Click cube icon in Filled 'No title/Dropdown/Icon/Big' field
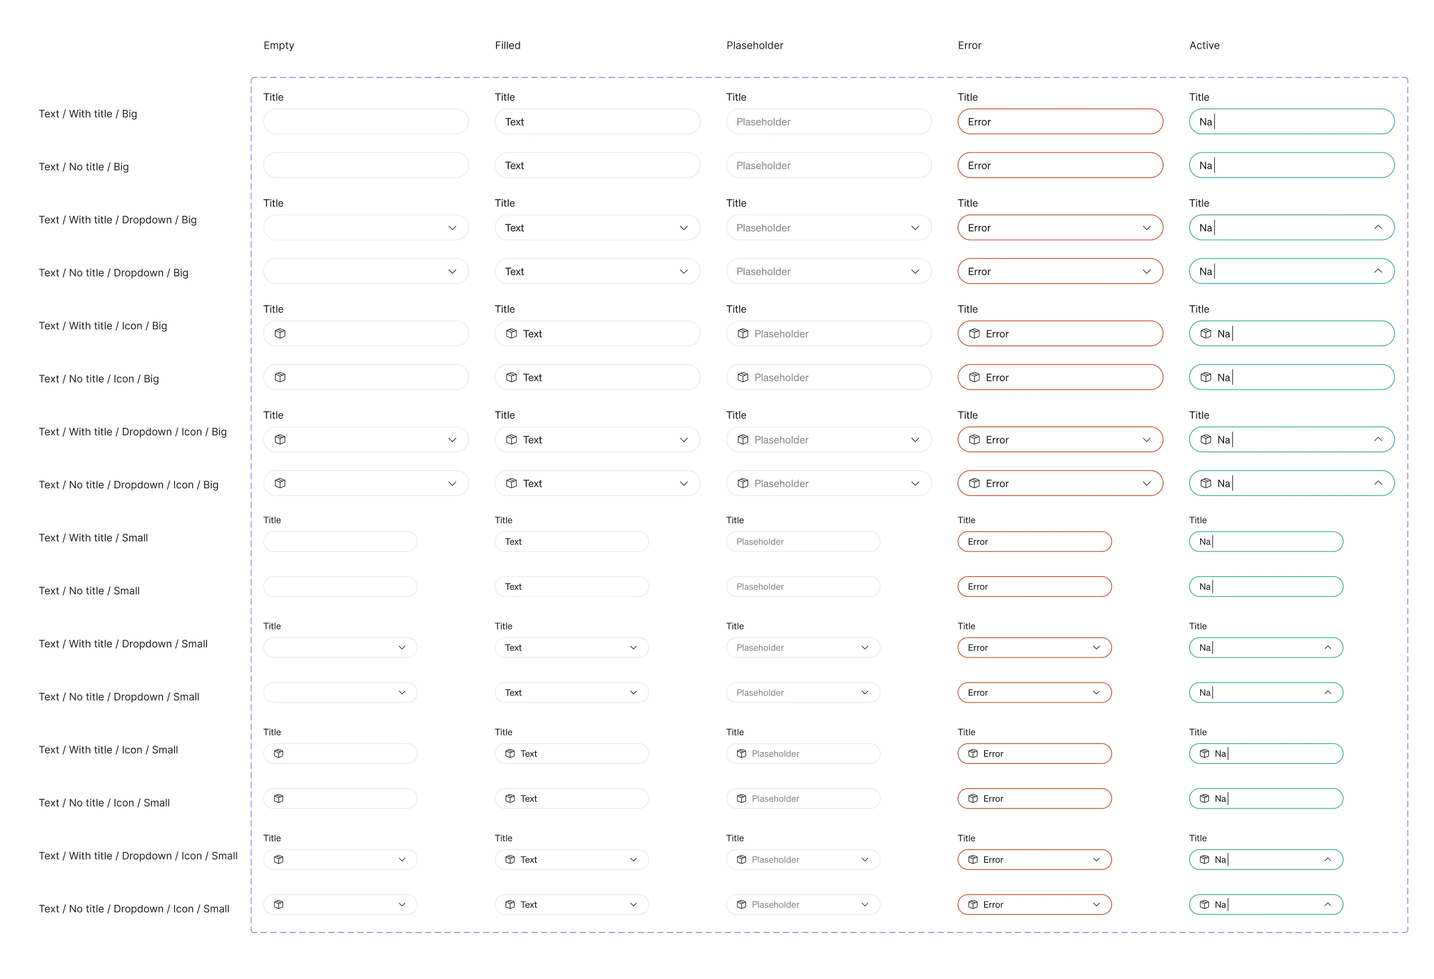1434x979 pixels. (x=512, y=484)
